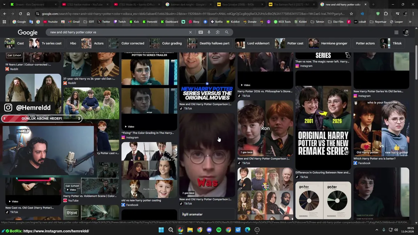The image size is (418, 235).
Task: Open the Google apps grid
Action: click(396, 32)
